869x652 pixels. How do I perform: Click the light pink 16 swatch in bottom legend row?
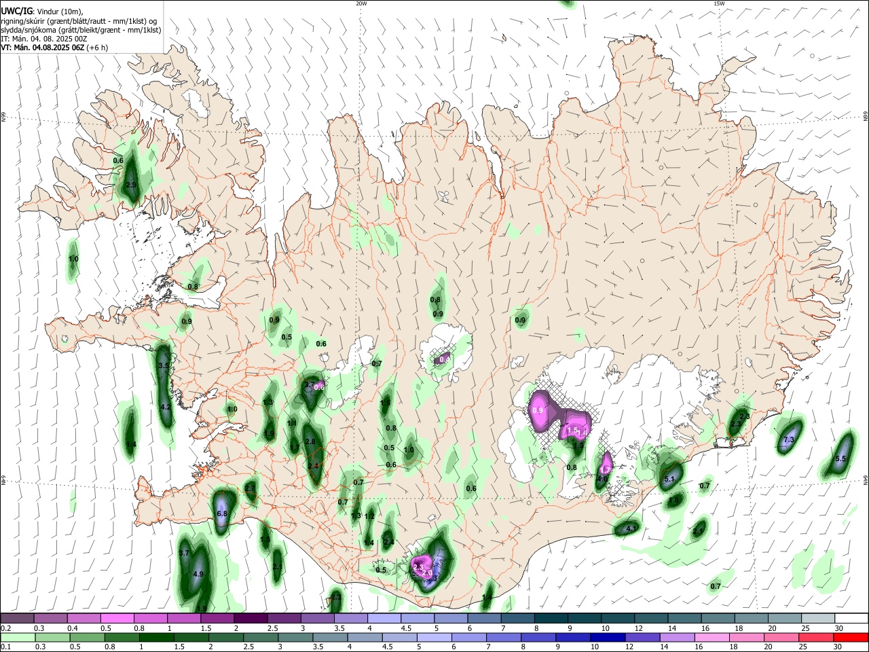point(712,637)
